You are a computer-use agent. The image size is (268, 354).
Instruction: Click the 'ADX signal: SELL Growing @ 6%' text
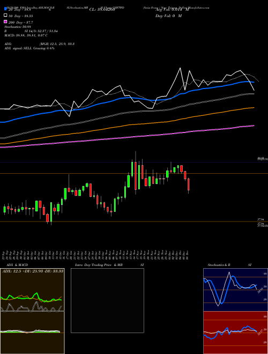pyautogui.click(x=29, y=48)
